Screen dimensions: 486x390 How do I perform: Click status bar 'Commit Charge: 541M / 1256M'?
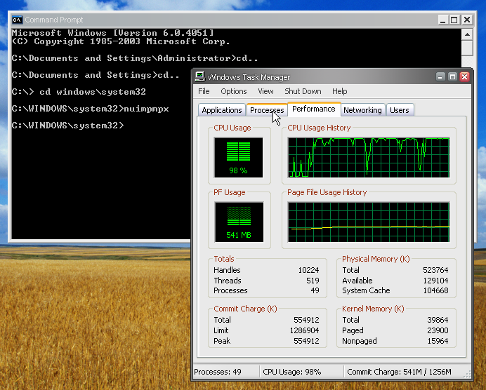(399, 372)
